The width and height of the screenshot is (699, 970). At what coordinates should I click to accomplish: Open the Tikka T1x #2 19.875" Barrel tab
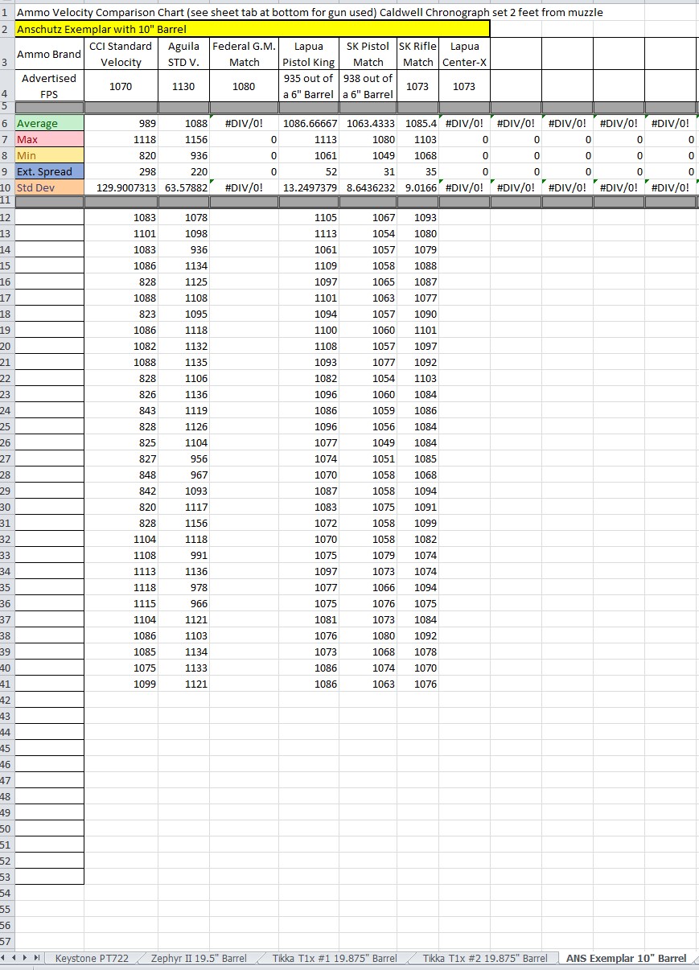pyautogui.click(x=485, y=958)
